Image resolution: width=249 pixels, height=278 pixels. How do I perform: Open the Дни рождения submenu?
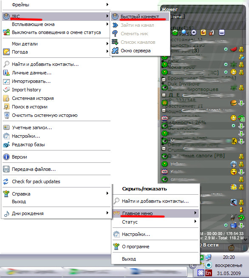click(57, 213)
